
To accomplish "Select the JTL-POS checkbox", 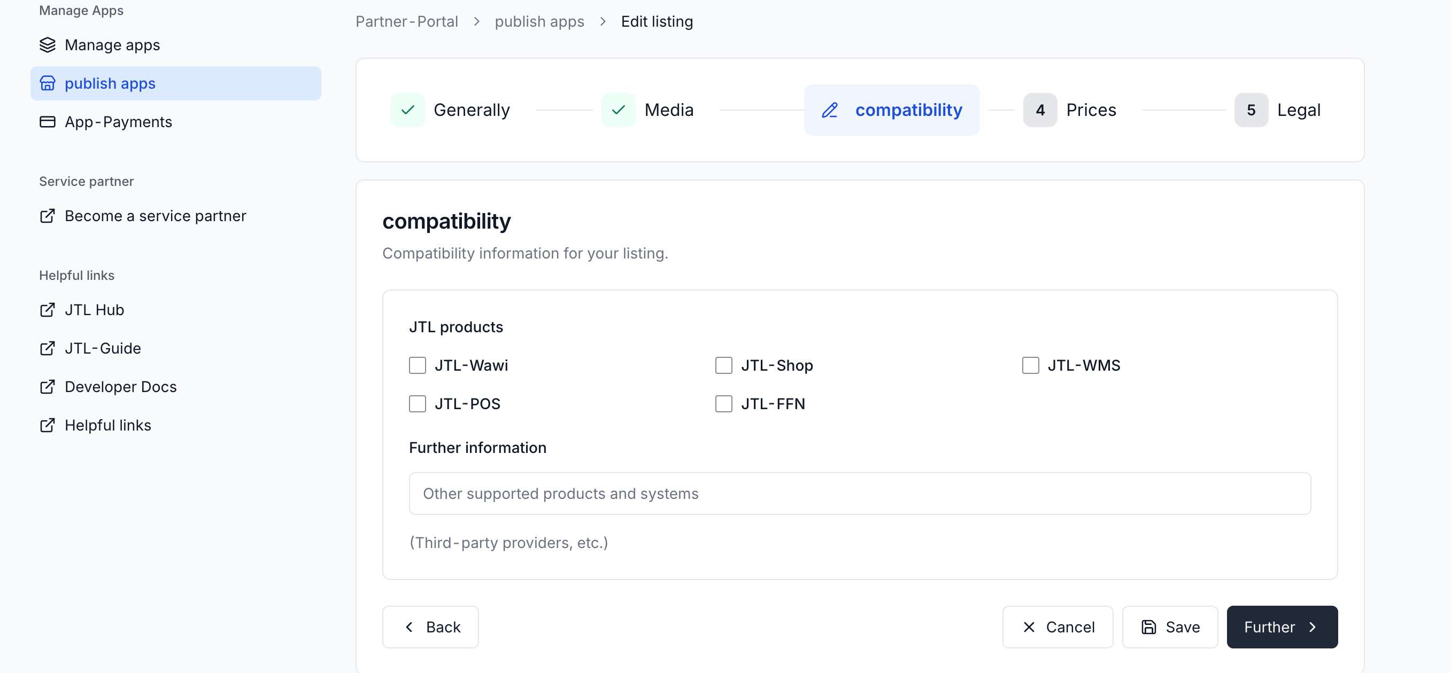I will click(418, 404).
